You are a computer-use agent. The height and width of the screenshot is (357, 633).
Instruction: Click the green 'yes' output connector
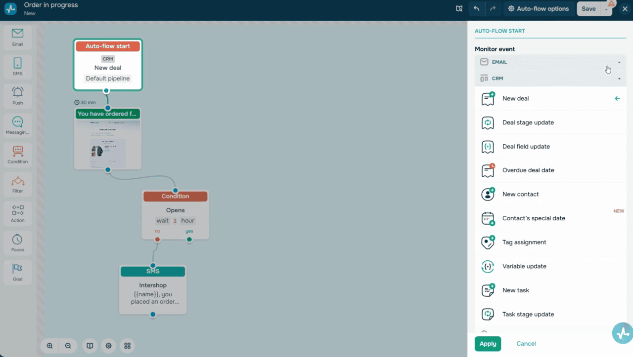point(189,239)
